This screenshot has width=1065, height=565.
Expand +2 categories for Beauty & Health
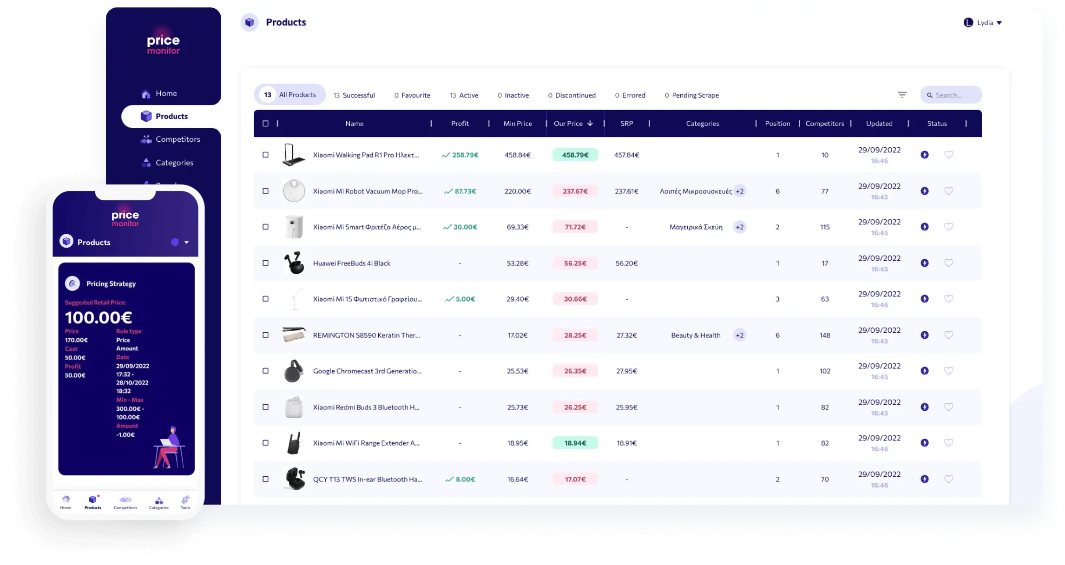(740, 335)
